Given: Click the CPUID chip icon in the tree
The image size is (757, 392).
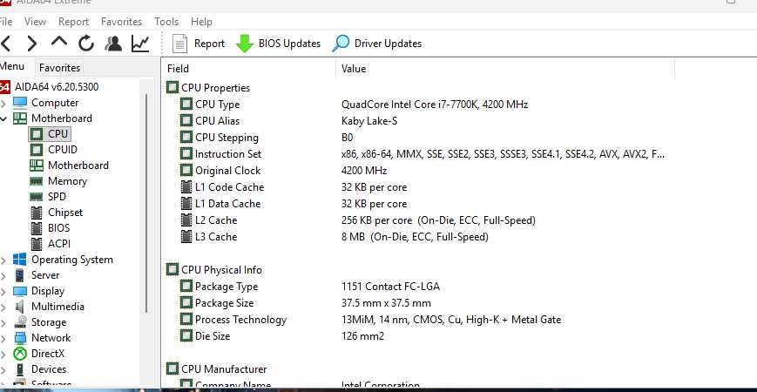Looking at the screenshot, I should (x=37, y=150).
